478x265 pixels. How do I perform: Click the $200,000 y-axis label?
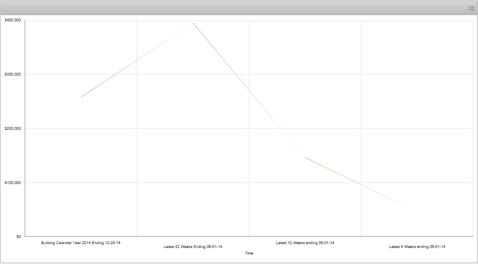[13, 128]
